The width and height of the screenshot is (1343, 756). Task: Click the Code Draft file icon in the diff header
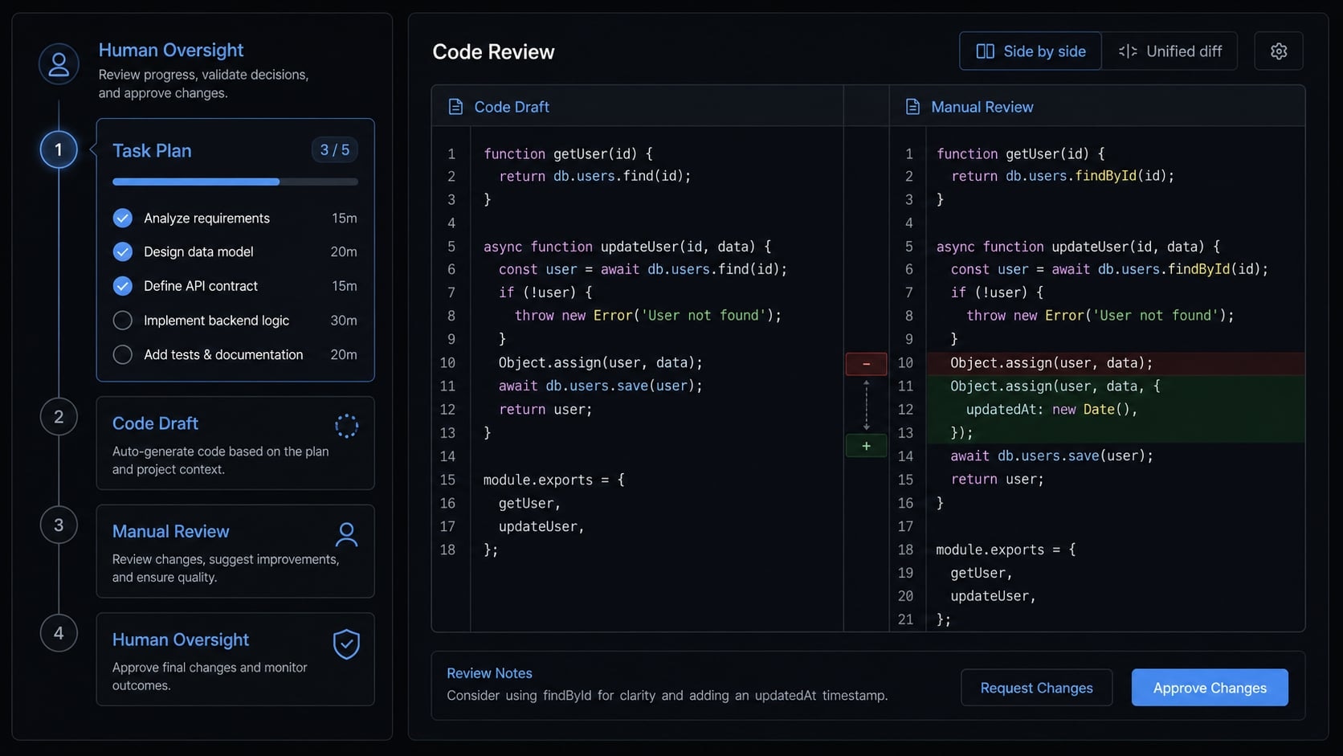[x=455, y=107]
